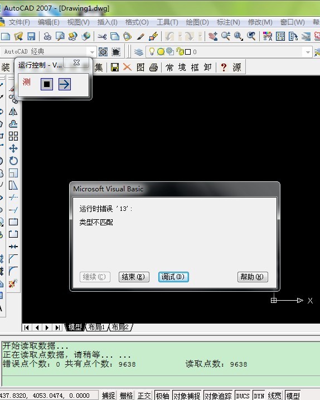Click the Zoom Window icon
Screen dimensions: 320x400
point(239,36)
